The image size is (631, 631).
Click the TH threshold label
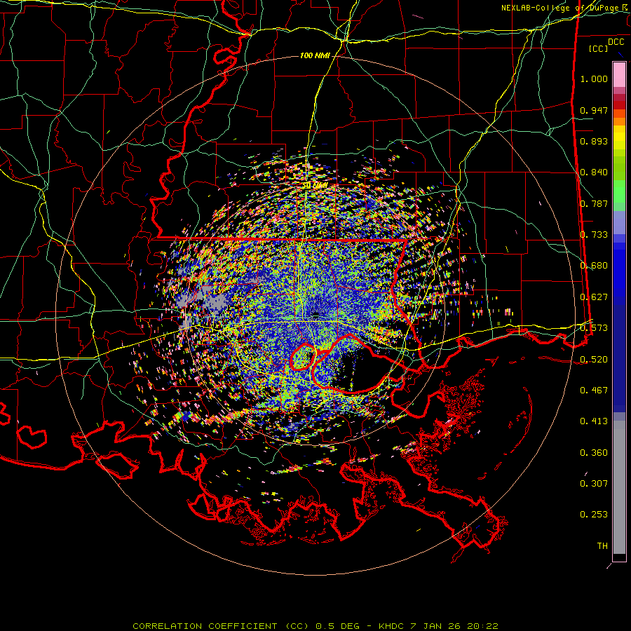pyautogui.click(x=602, y=545)
